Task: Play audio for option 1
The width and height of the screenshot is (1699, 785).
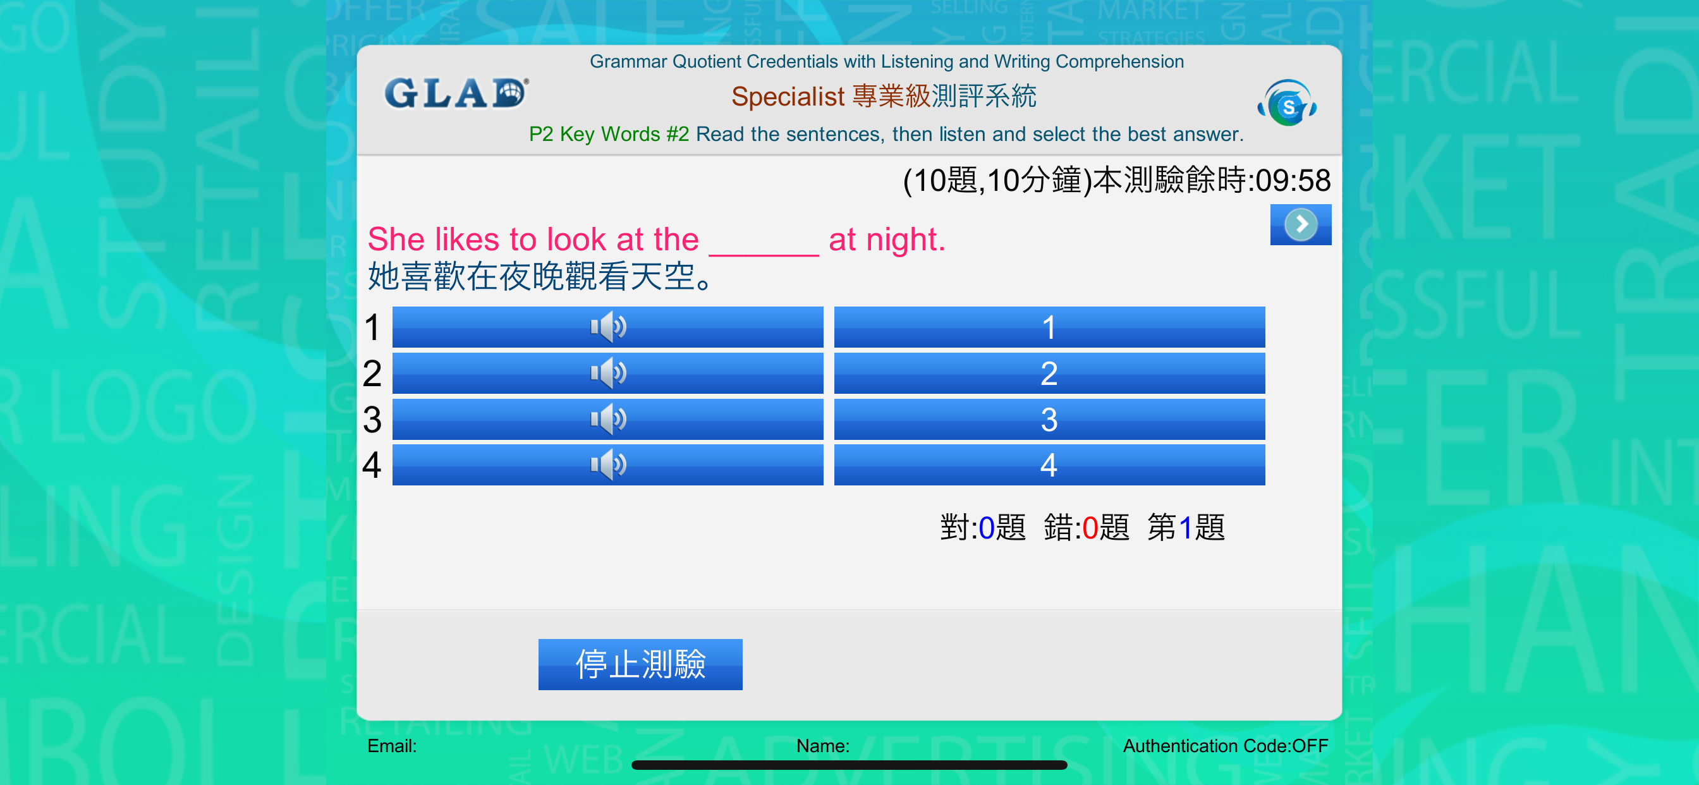Action: click(x=607, y=327)
